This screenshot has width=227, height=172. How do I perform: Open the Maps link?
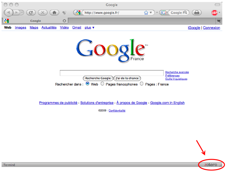click(34, 27)
